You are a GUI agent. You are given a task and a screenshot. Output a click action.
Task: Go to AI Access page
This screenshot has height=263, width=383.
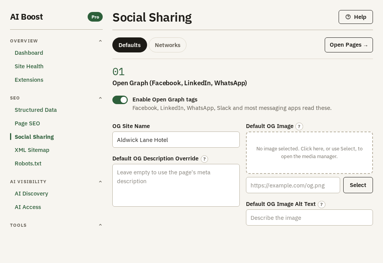(x=28, y=207)
